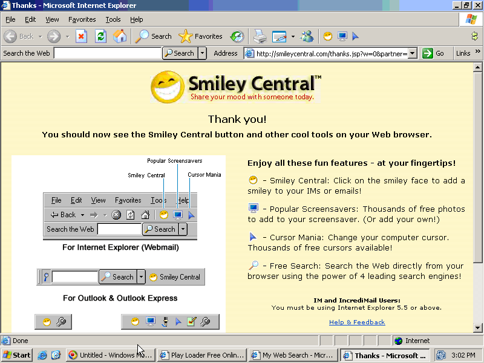The height and width of the screenshot is (363, 484).
Task: Click the "IM and IncrediMail Users:" heading
Action: (x=357, y=300)
